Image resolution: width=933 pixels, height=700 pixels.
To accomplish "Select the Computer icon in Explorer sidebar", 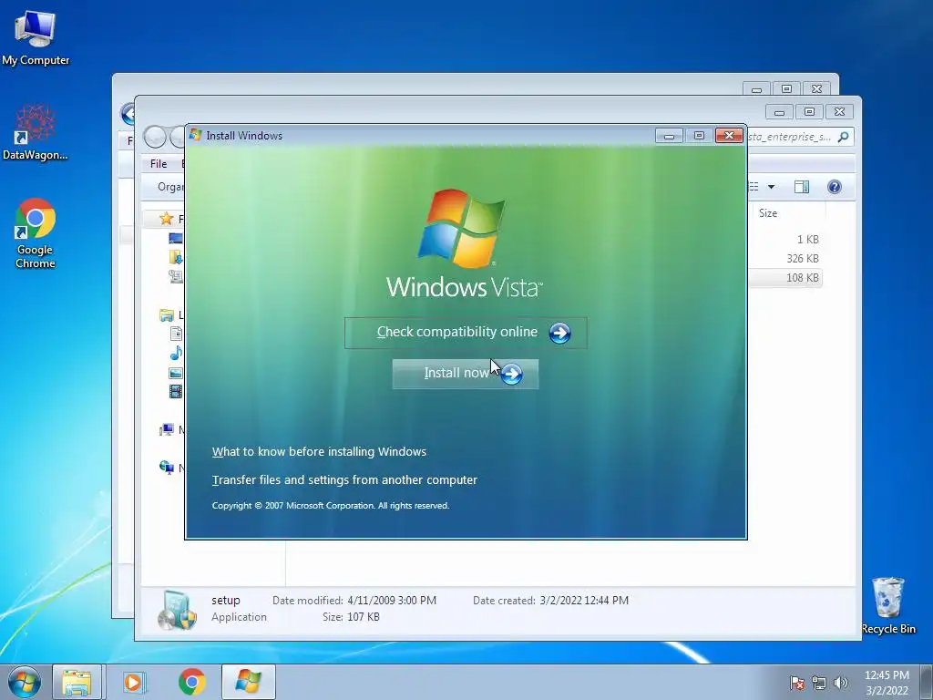I will pyautogui.click(x=167, y=429).
